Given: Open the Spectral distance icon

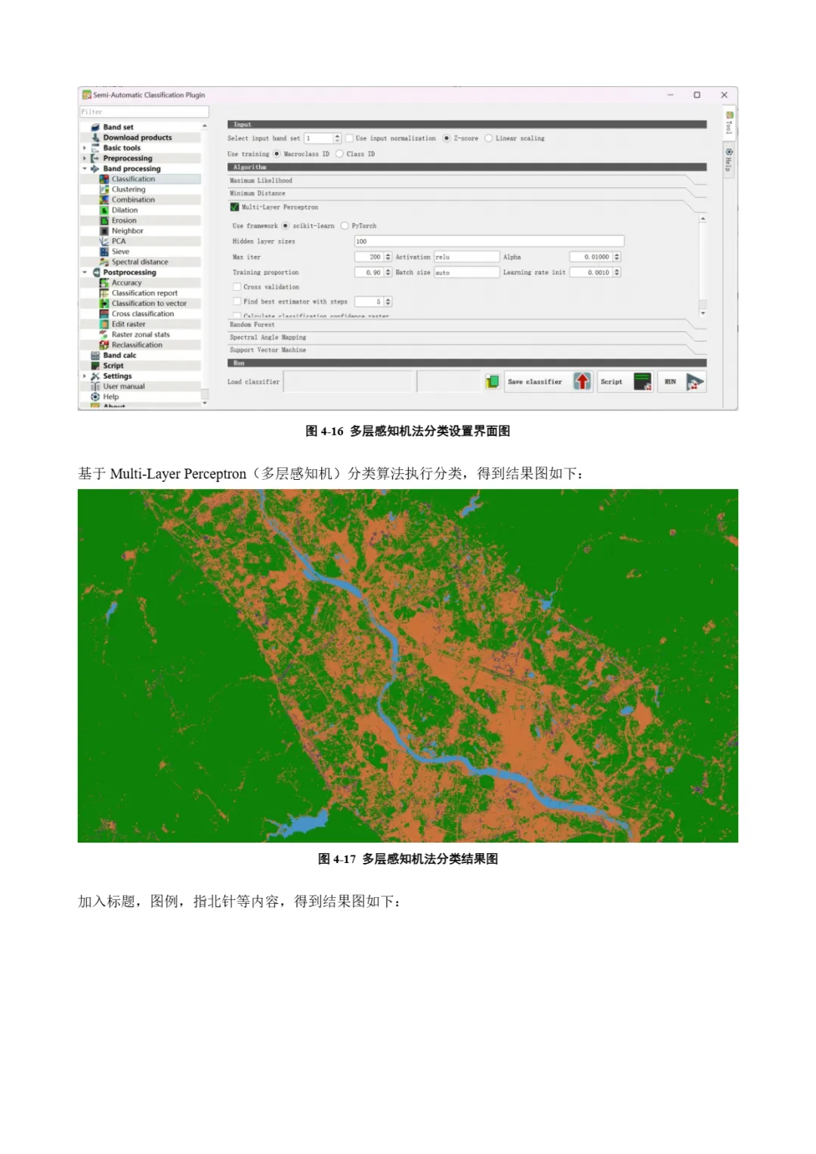Looking at the screenshot, I should pyautogui.click(x=104, y=262).
